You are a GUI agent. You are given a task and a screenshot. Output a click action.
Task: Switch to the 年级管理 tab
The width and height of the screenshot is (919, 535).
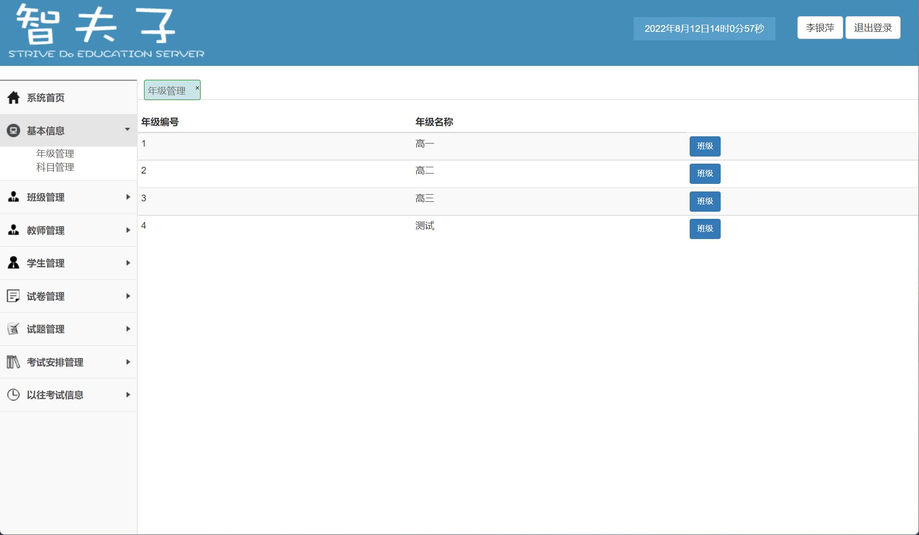(x=167, y=90)
